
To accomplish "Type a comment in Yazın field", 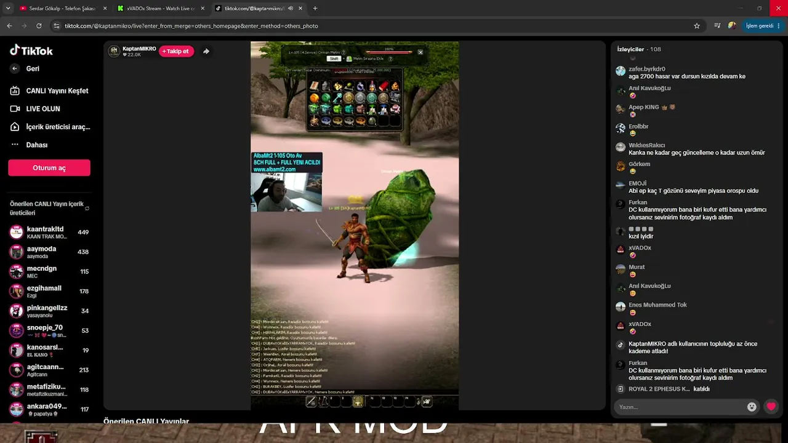I will [680, 407].
